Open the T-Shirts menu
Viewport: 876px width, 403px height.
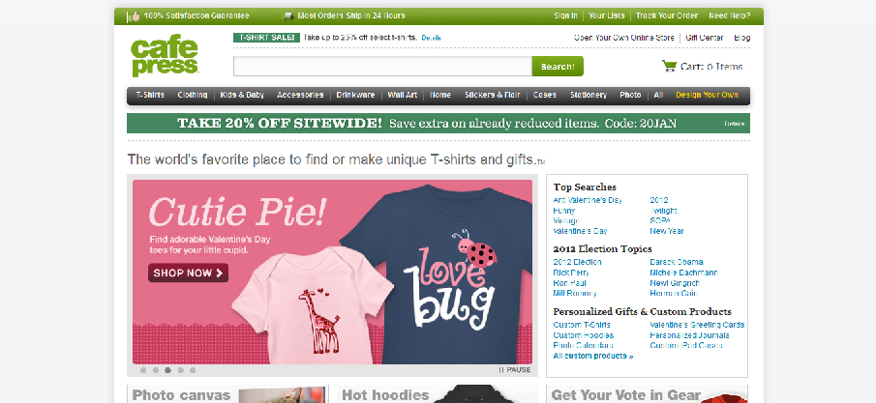(150, 95)
